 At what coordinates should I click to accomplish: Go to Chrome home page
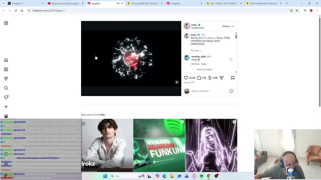click(22, 10)
